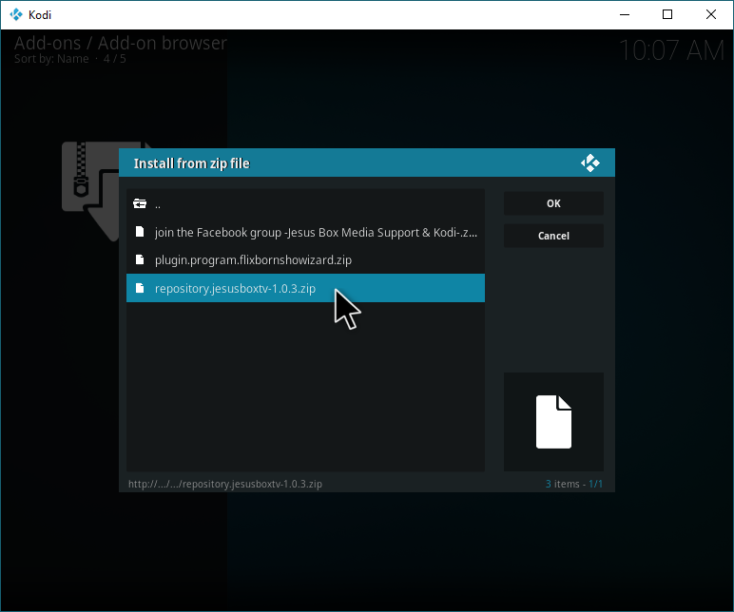Click the Cancel button
This screenshot has width=734, height=612.
click(x=553, y=236)
